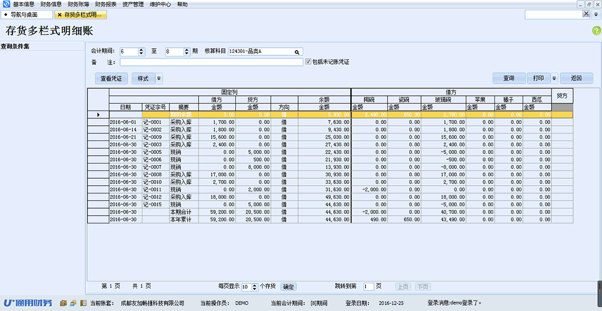Click the 查看凭证 button
602x311 pixels.
coord(111,78)
